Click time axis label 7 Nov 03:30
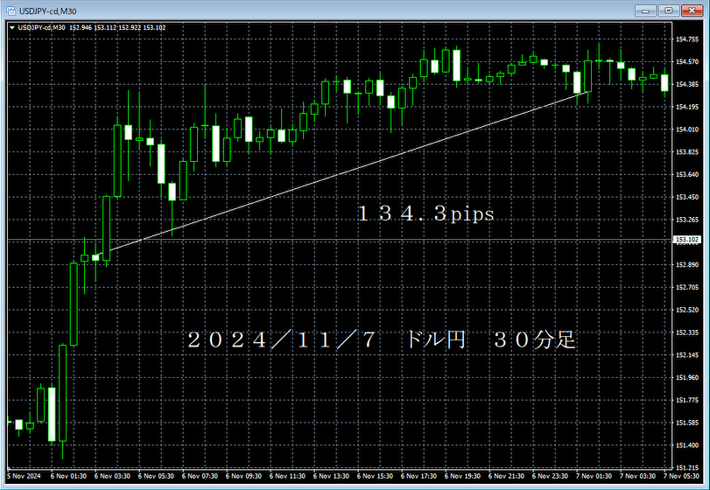The width and height of the screenshot is (710, 490). coord(637,476)
